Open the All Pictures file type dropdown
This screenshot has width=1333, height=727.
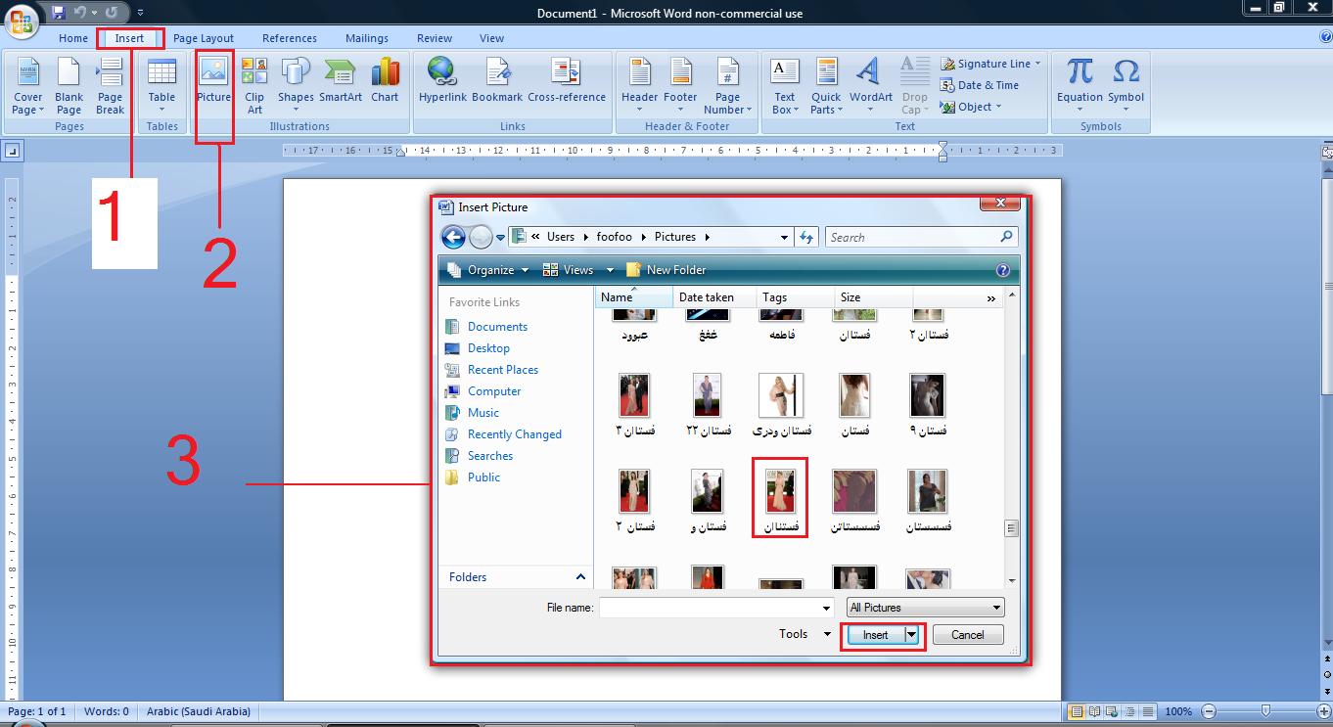pos(926,608)
